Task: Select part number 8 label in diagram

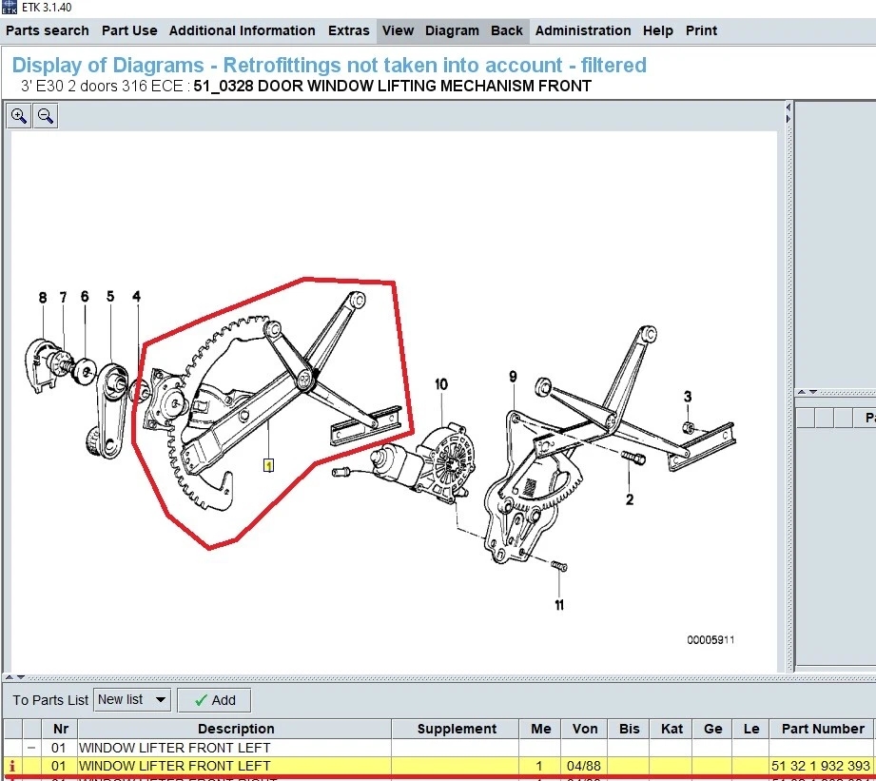Action: pos(43,298)
